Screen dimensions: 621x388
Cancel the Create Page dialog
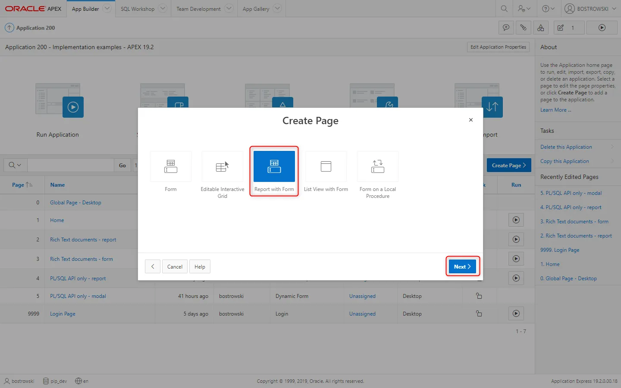pyautogui.click(x=175, y=266)
